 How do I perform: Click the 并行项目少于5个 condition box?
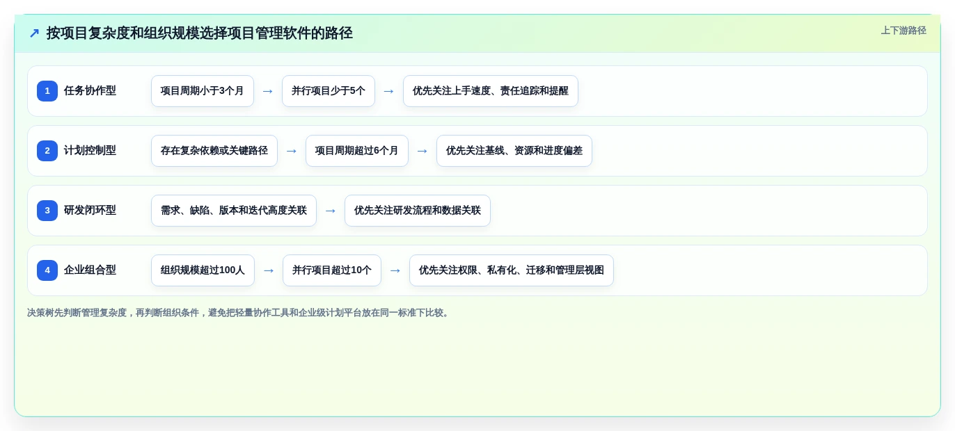[x=329, y=91]
